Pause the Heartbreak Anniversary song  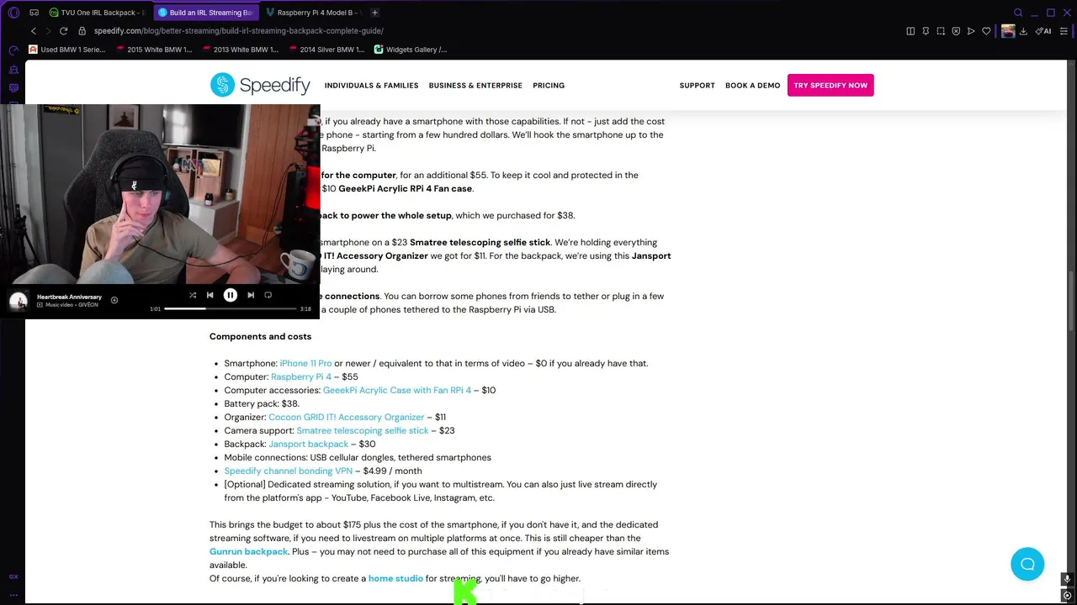230,295
